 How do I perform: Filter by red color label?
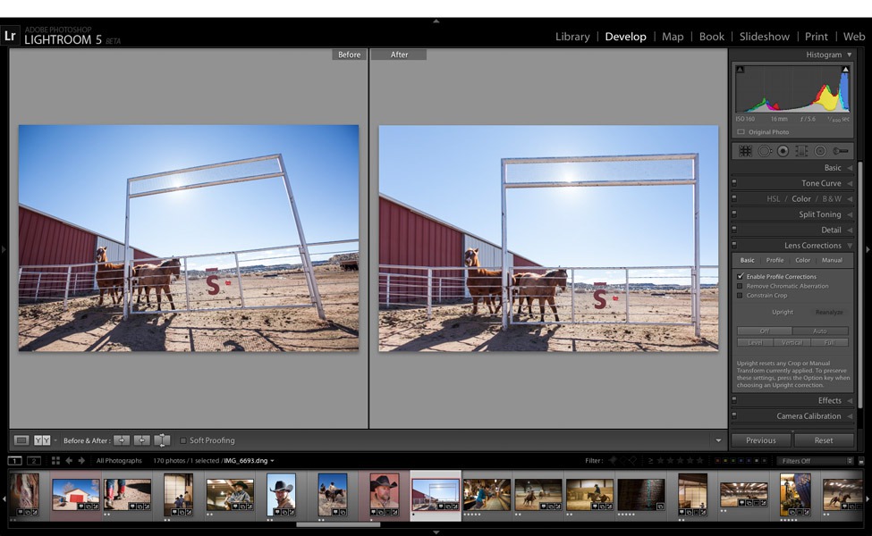coord(717,461)
